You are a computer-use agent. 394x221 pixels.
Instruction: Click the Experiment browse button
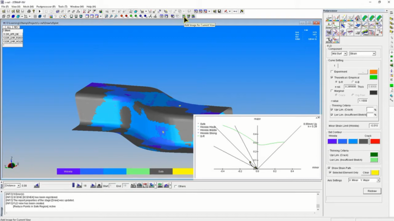pyautogui.click(x=363, y=72)
